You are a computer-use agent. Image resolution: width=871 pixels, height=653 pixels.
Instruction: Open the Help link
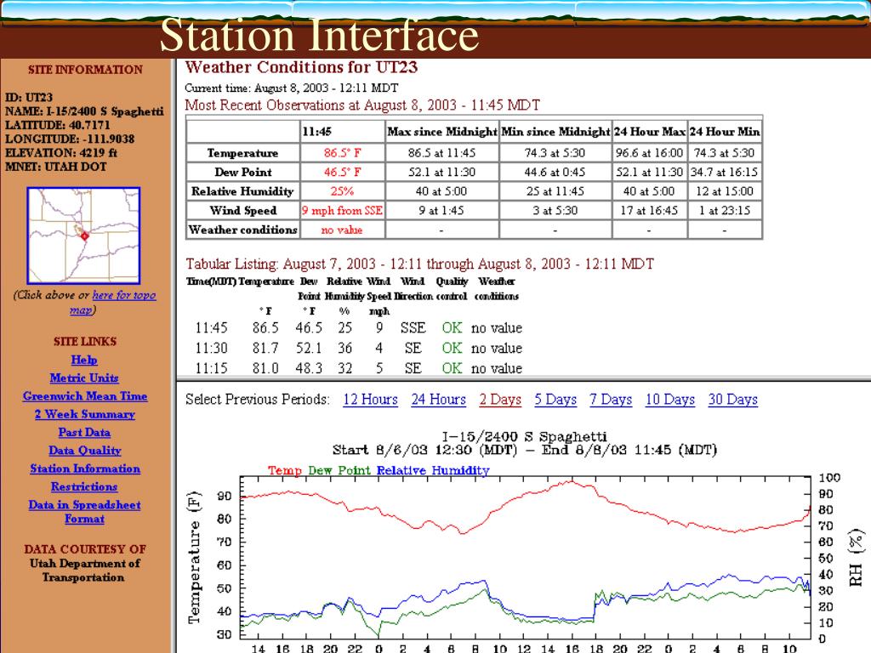click(x=84, y=360)
